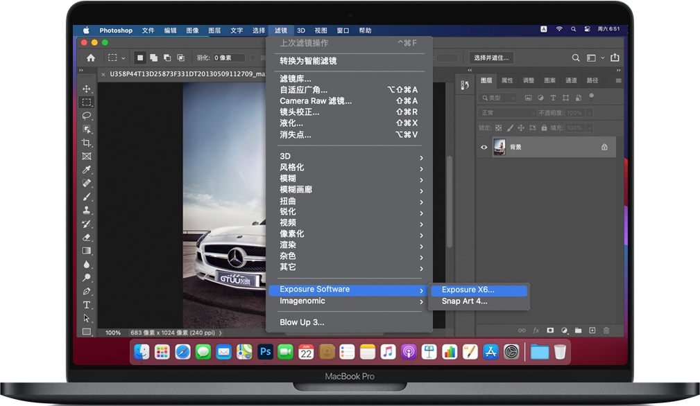Open the 不透明度 opacity value dropdown
This screenshot has width=700, height=406.
coord(589,113)
